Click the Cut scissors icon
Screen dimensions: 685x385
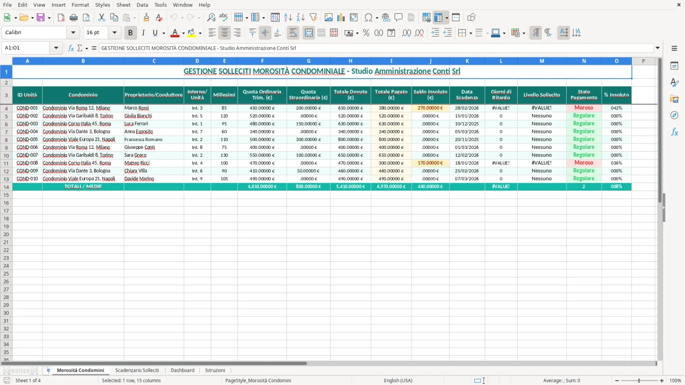click(101, 18)
